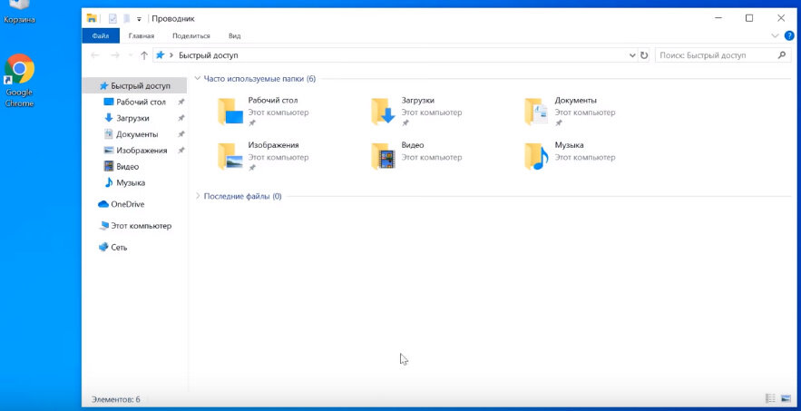Select the Музыка folder icon in content
This screenshot has height=411, width=801.
point(536,156)
